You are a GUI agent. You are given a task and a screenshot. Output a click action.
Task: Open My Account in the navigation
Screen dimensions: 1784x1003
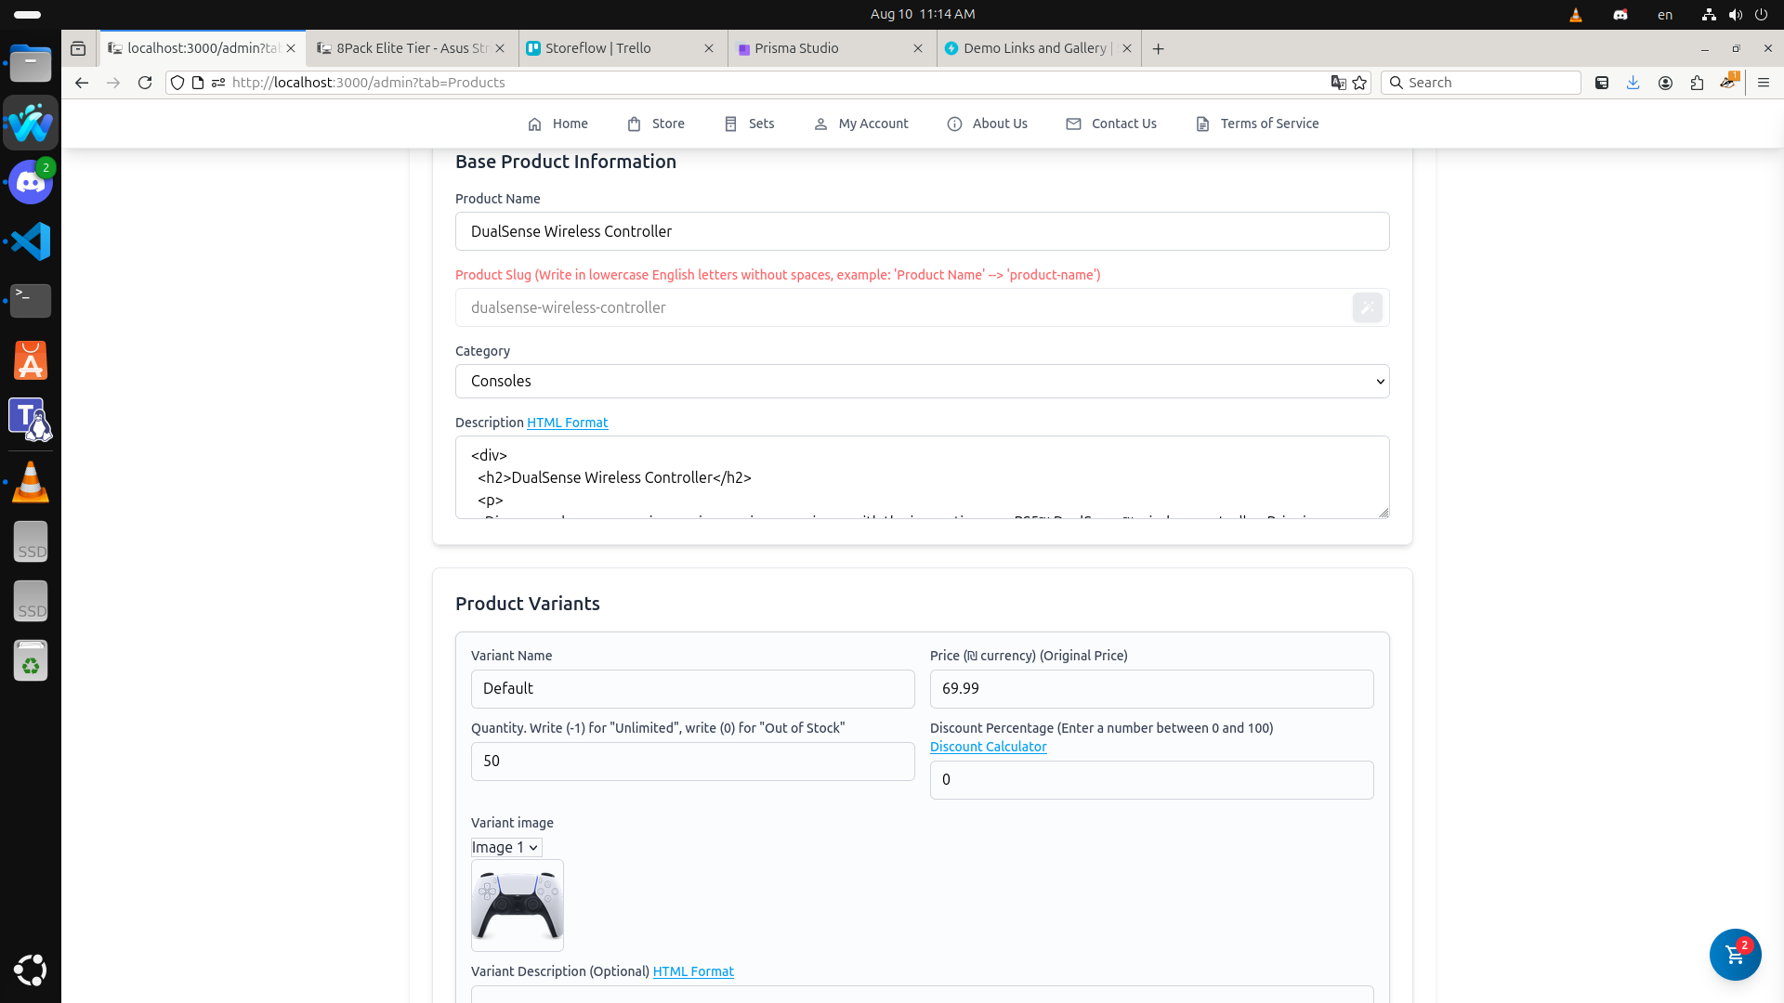click(x=861, y=124)
